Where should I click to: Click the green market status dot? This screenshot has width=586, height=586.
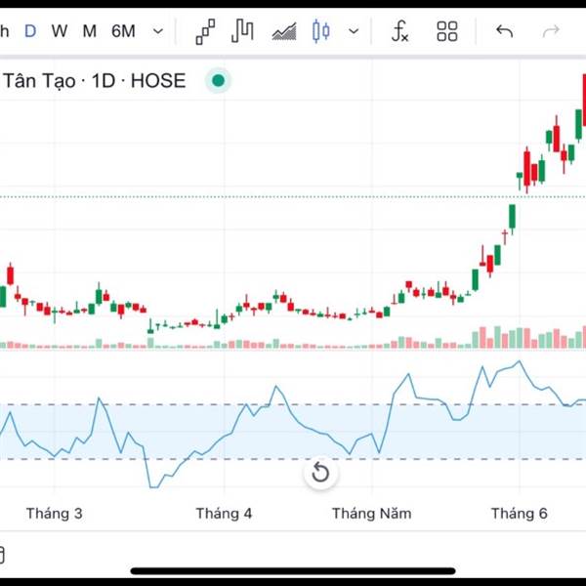[218, 80]
